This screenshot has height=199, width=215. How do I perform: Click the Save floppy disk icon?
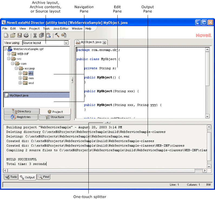20,35
